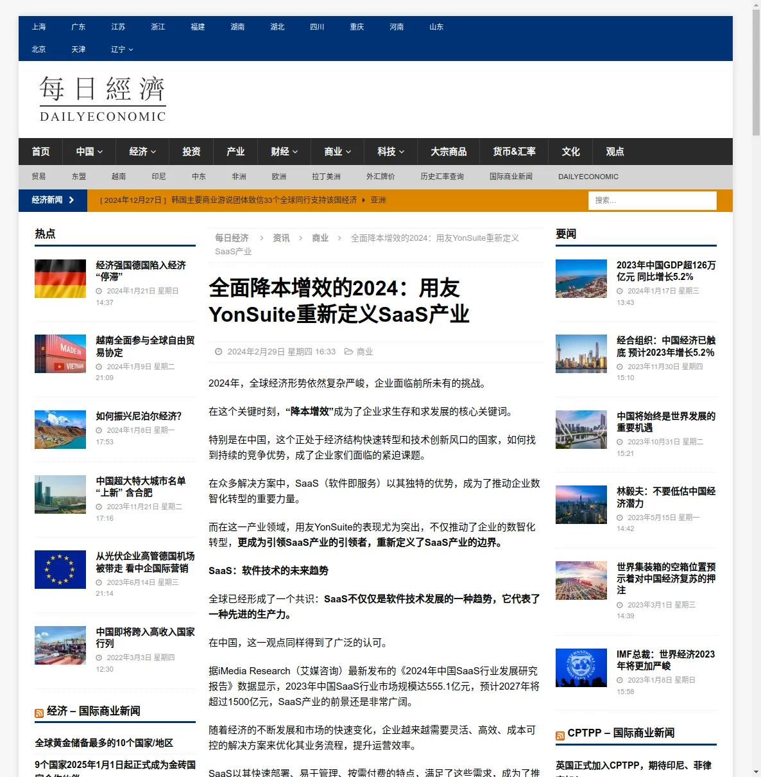
Task: Click RSS icon beside 经济 – 国际商业新闻
Action: pos(39,713)
